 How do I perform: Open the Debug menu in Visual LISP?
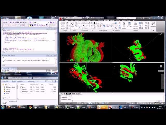pos(25,20)
